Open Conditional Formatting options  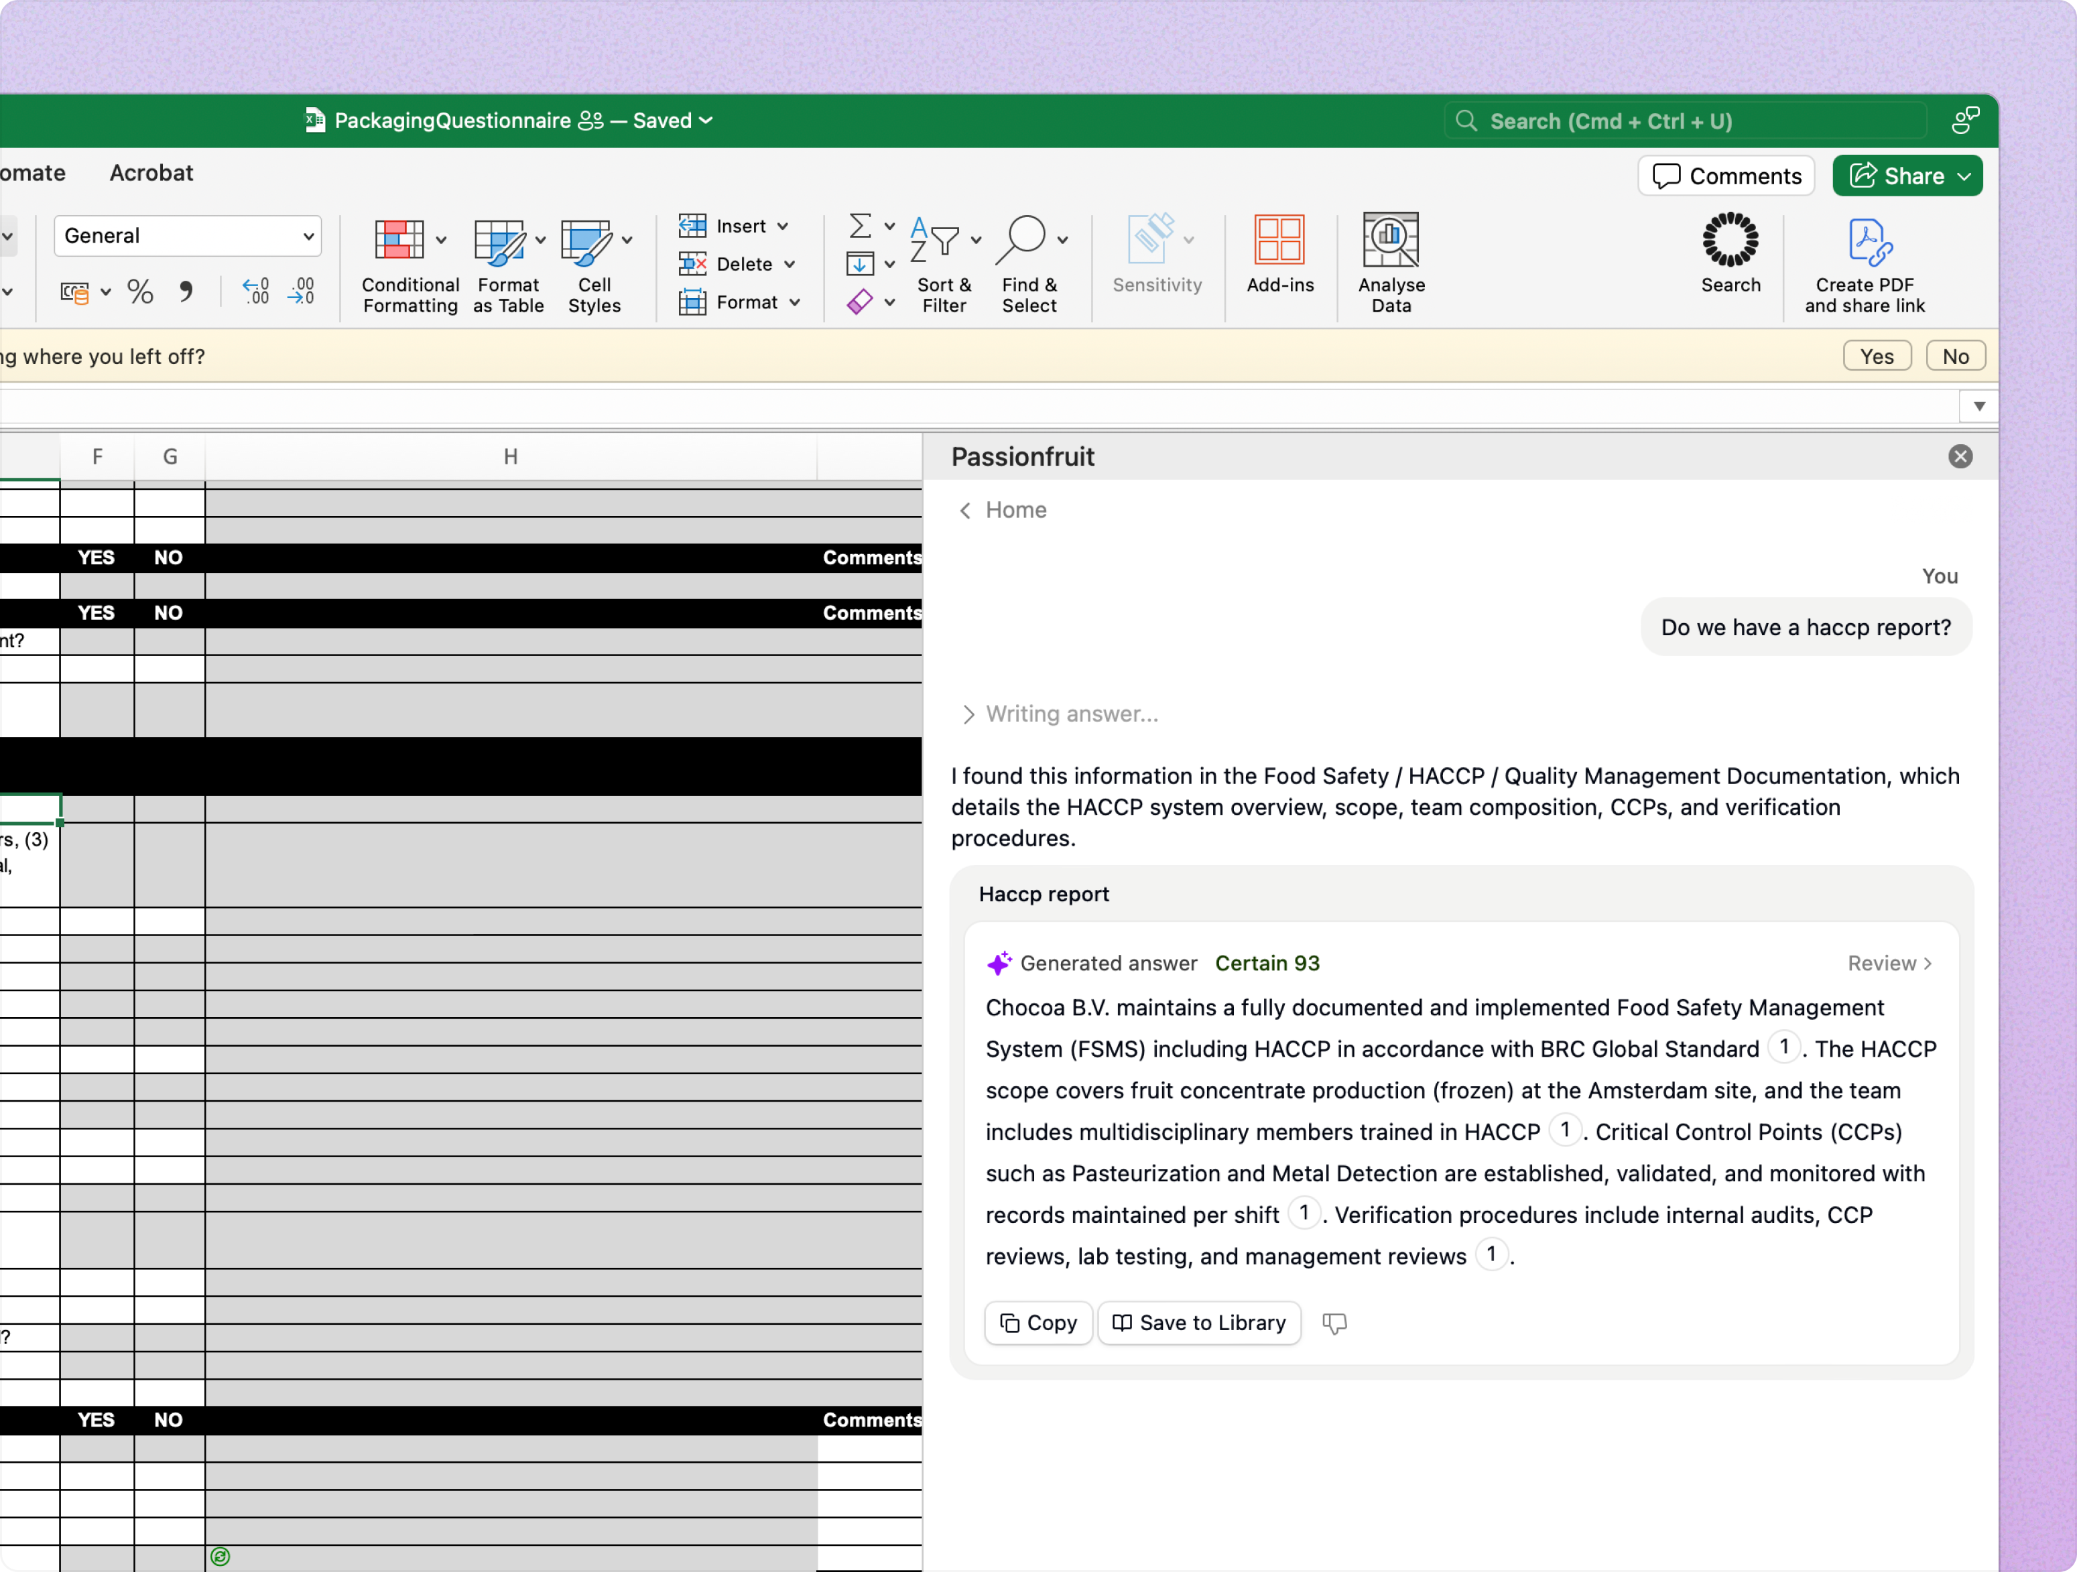(x=410, y=265)
